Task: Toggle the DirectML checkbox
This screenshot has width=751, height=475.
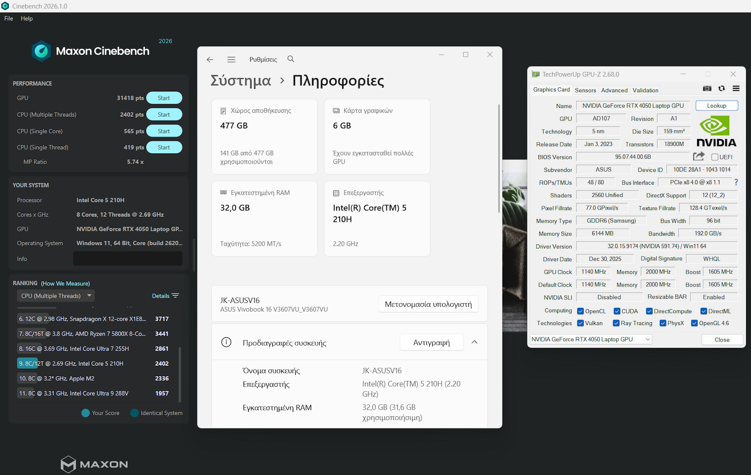Action: [x=704, y=311]
